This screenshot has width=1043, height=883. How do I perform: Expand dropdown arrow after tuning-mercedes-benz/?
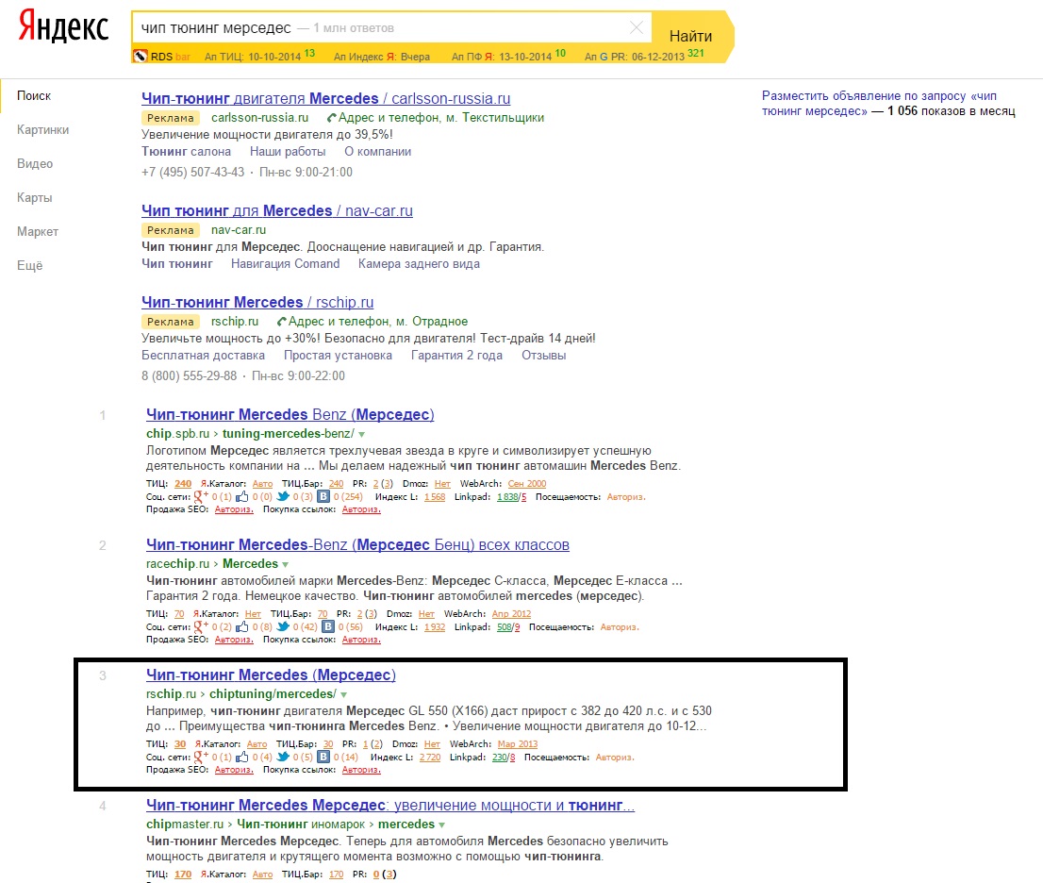(362, 435)
